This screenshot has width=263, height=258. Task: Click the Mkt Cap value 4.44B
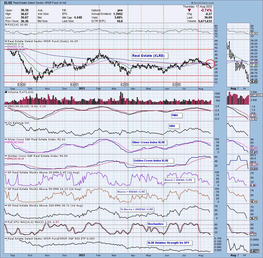click(77, 18)
